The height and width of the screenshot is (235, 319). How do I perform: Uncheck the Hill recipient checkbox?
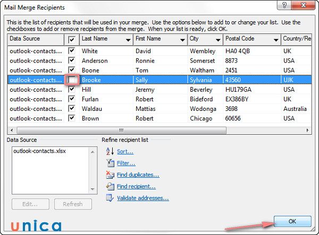[x=72, y=89]
